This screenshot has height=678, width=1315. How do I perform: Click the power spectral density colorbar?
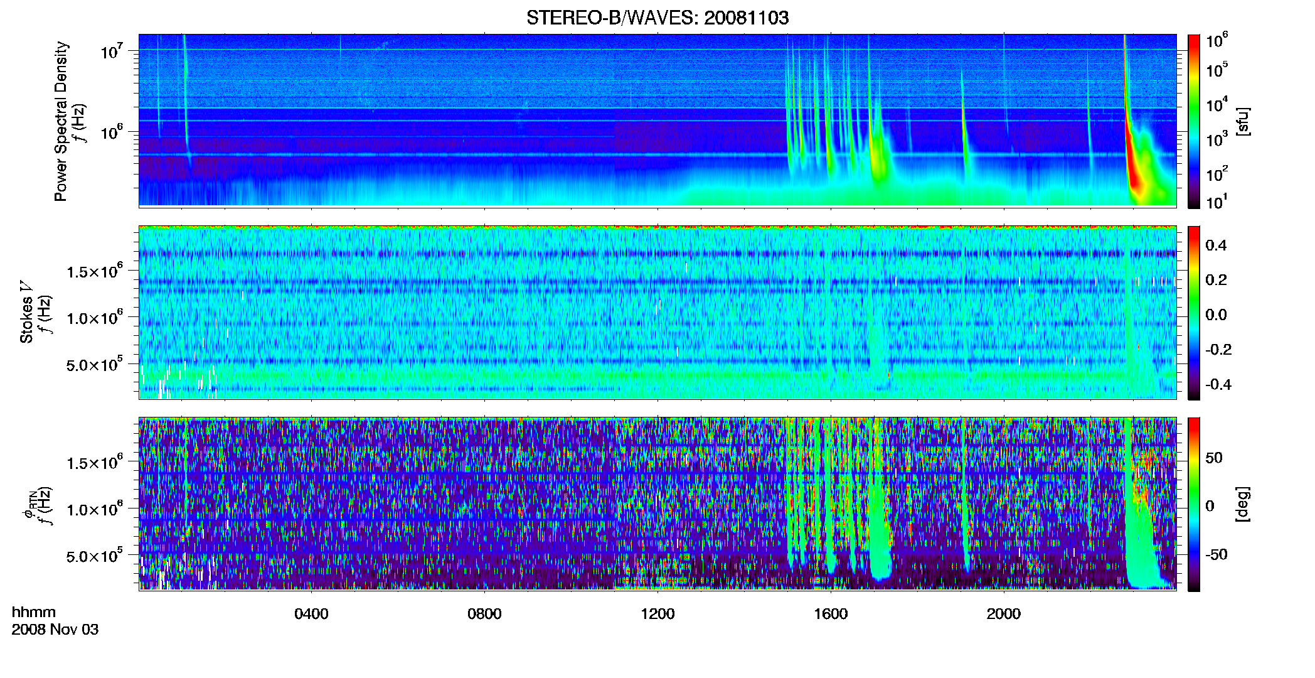[1194, 121]
